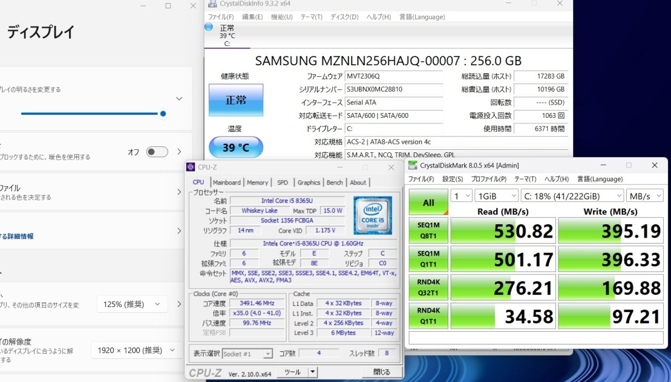Screen dimensions: 671x382
Task: Open the プロファイル(P) menu in CrystalDiskMark
Action: click(488, 179)
